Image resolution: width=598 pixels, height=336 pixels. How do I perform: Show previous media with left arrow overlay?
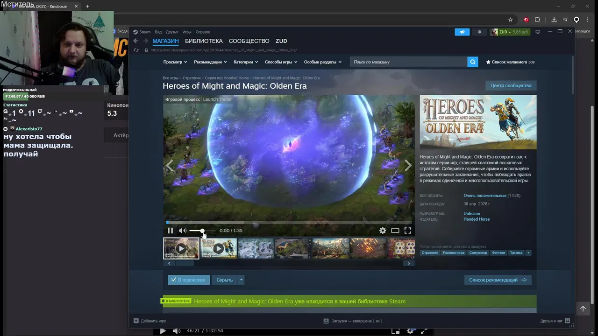point(170,165)
